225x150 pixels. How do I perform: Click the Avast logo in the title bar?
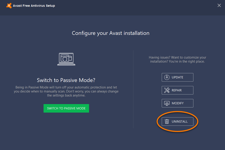click(x=9, y=6)
